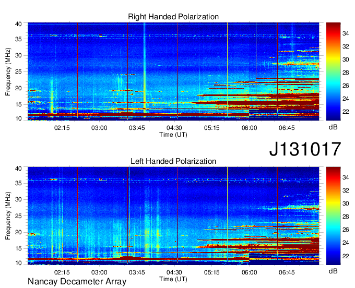Image resolution: width=355 pixels, height=288 pixels.
Task: Click the 24 dB mark on the Left Handed colorbar
Action: [x=346, y=243]
